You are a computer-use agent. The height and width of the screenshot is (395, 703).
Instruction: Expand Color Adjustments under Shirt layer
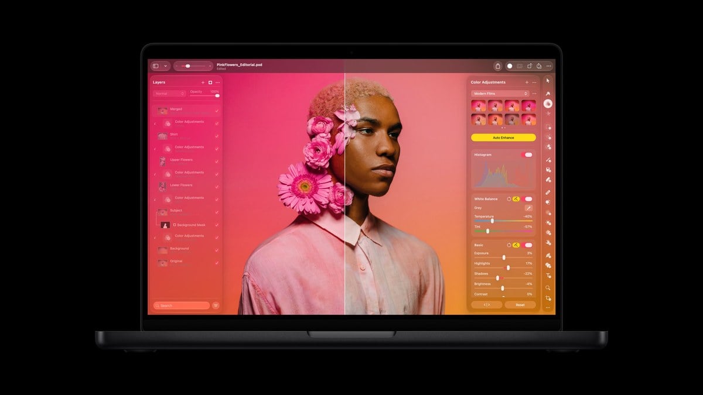(155, 149)
